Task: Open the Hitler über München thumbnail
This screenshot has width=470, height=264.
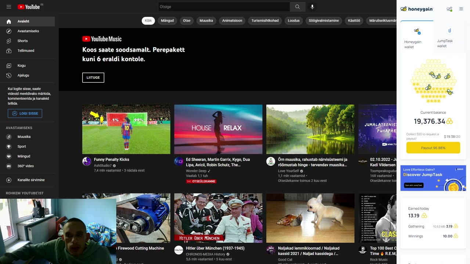Action: click(x=218, y=218)
